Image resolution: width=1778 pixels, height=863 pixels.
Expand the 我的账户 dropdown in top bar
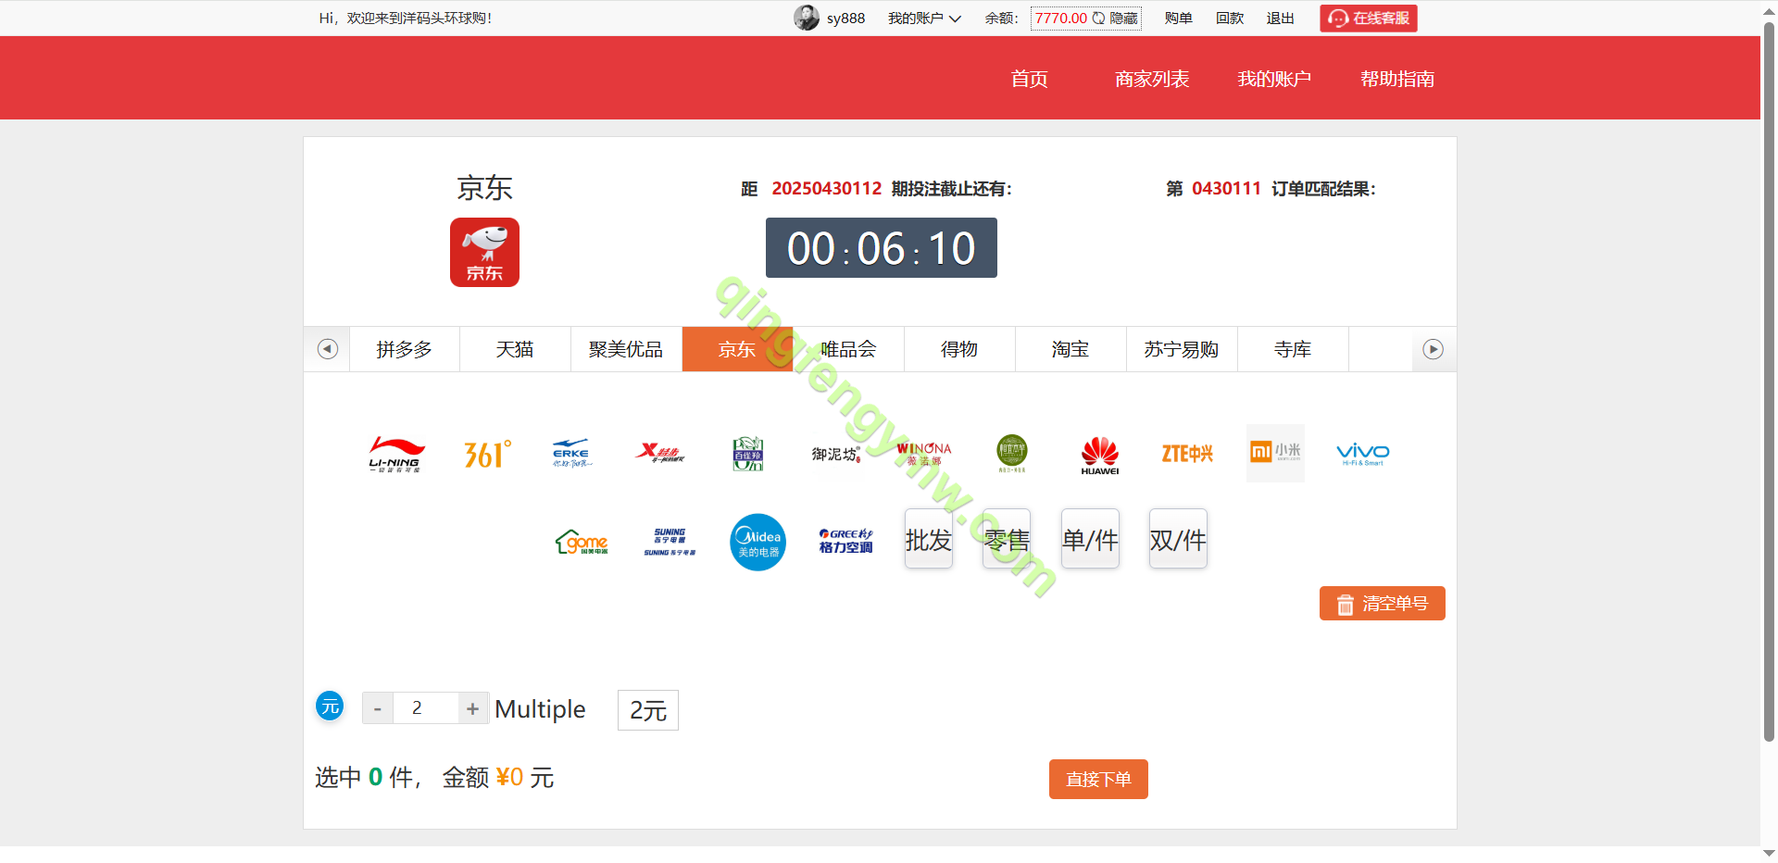pyautogui.click(x=924, y=19)
